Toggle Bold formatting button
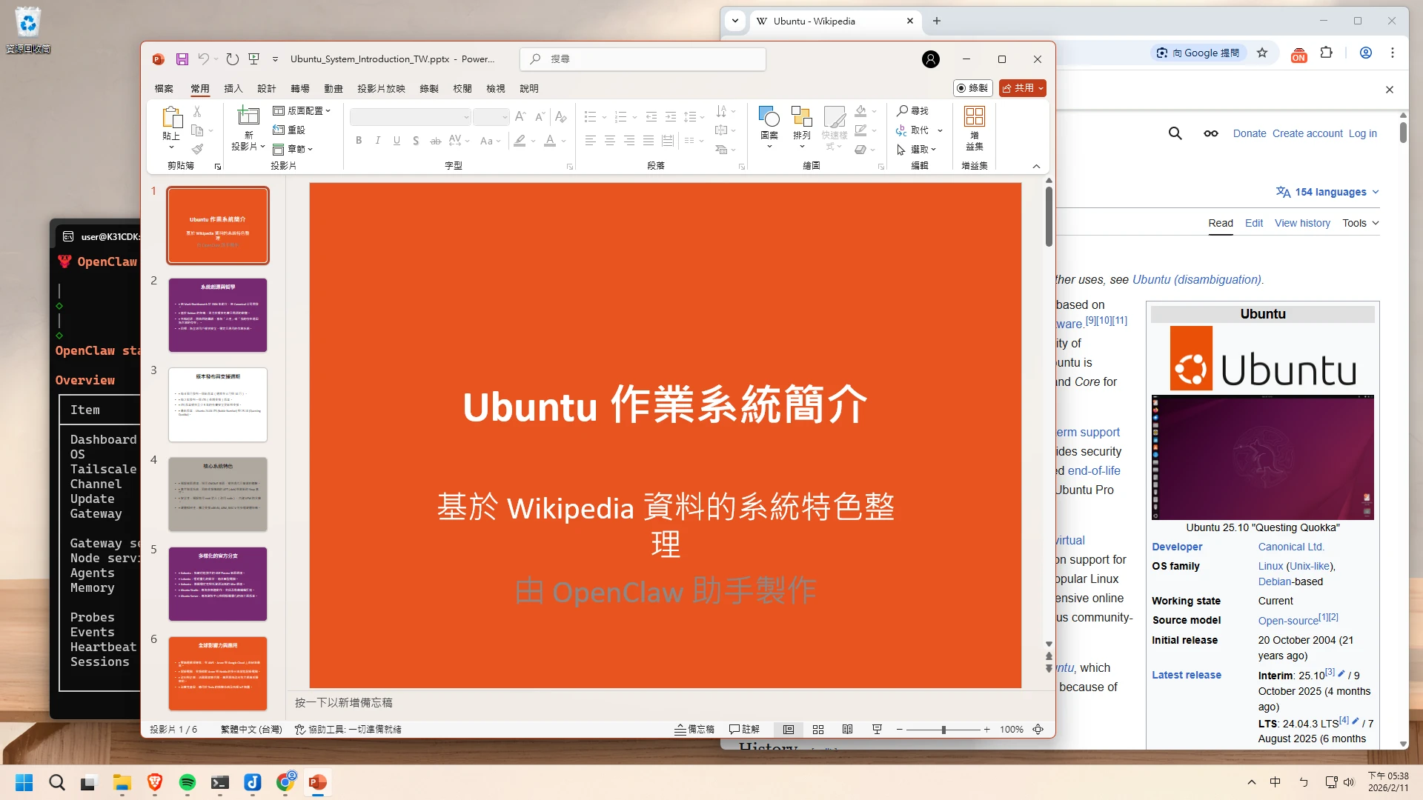The height and width of the screenshot is (800, 1423). coord(359,141)
